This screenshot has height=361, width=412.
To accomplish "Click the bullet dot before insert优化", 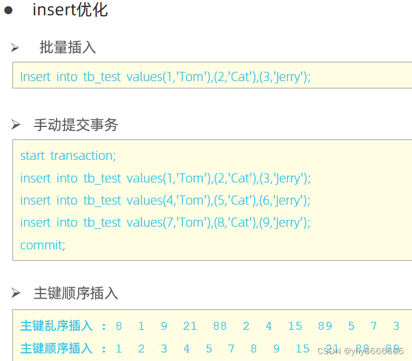I will coord(8,10).
